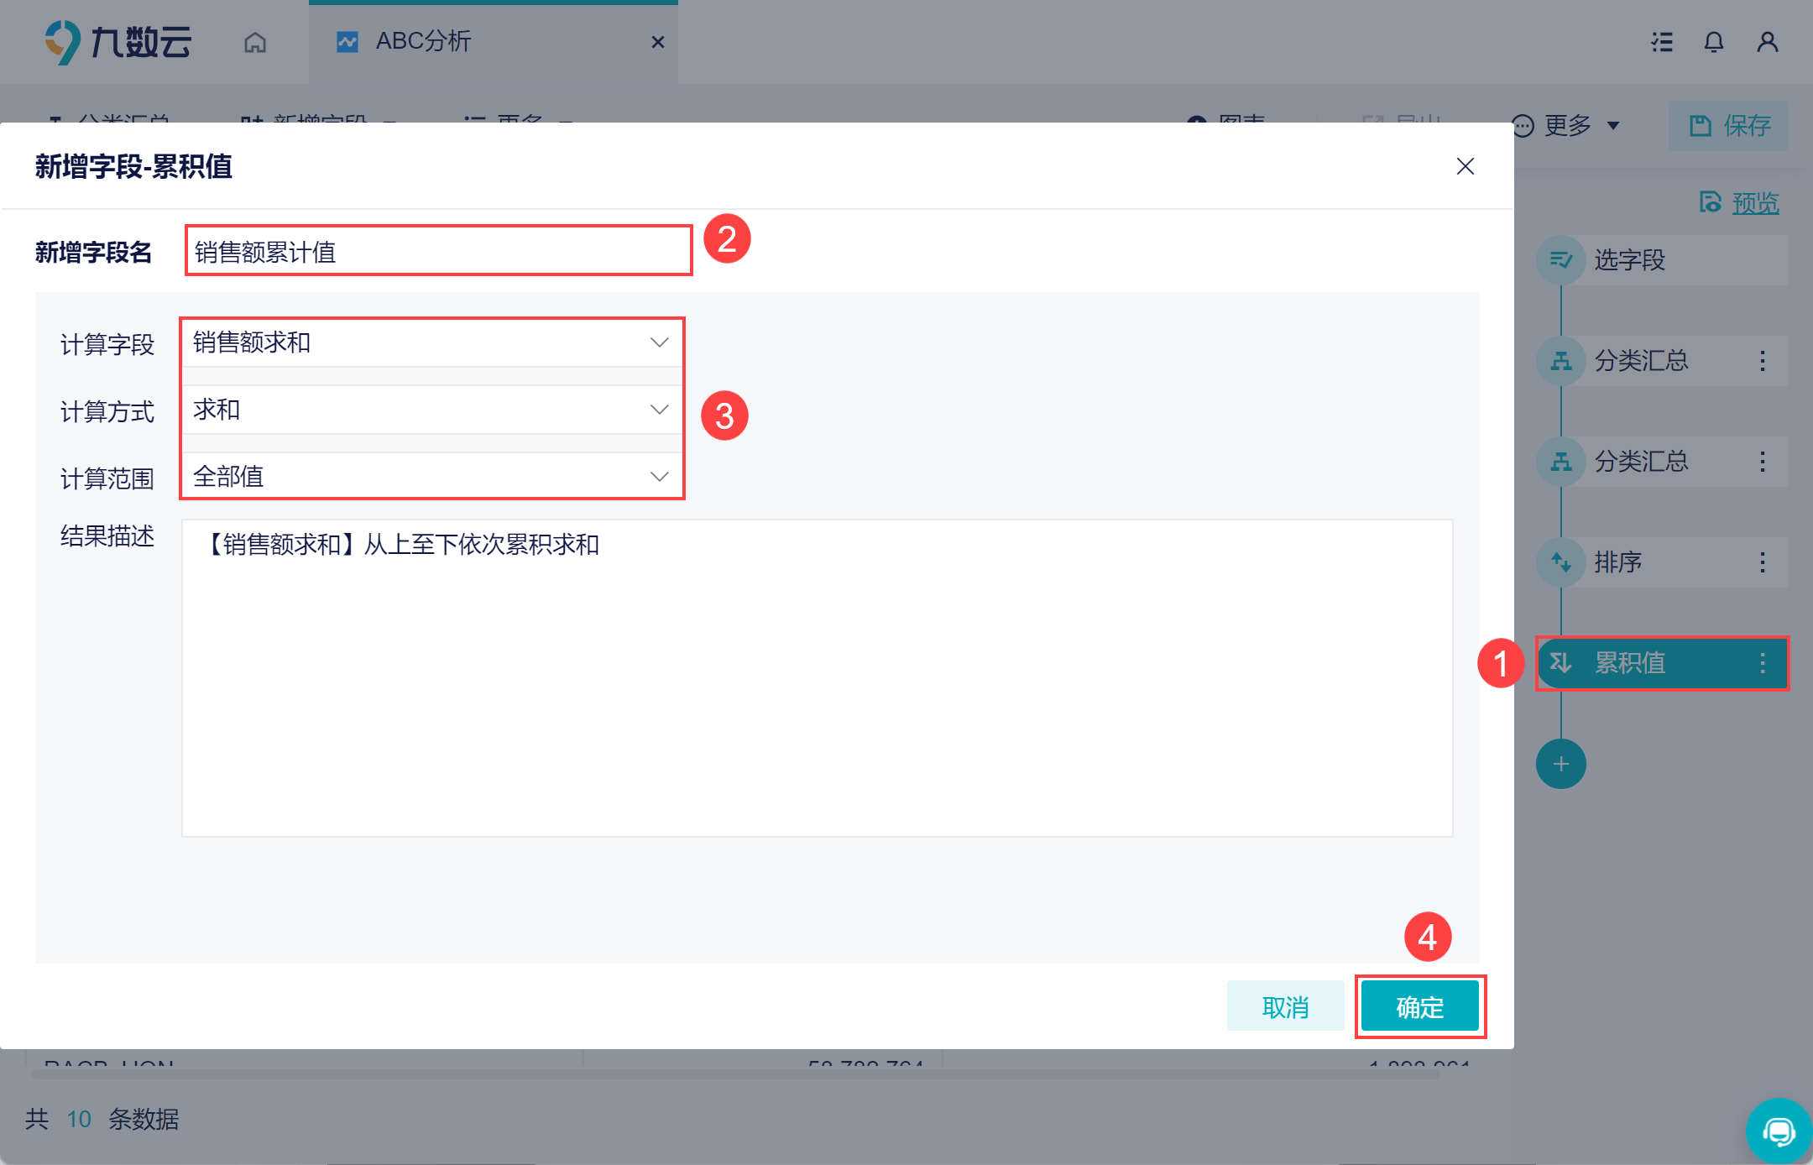Open the task list icon in header

[1661, 42]
